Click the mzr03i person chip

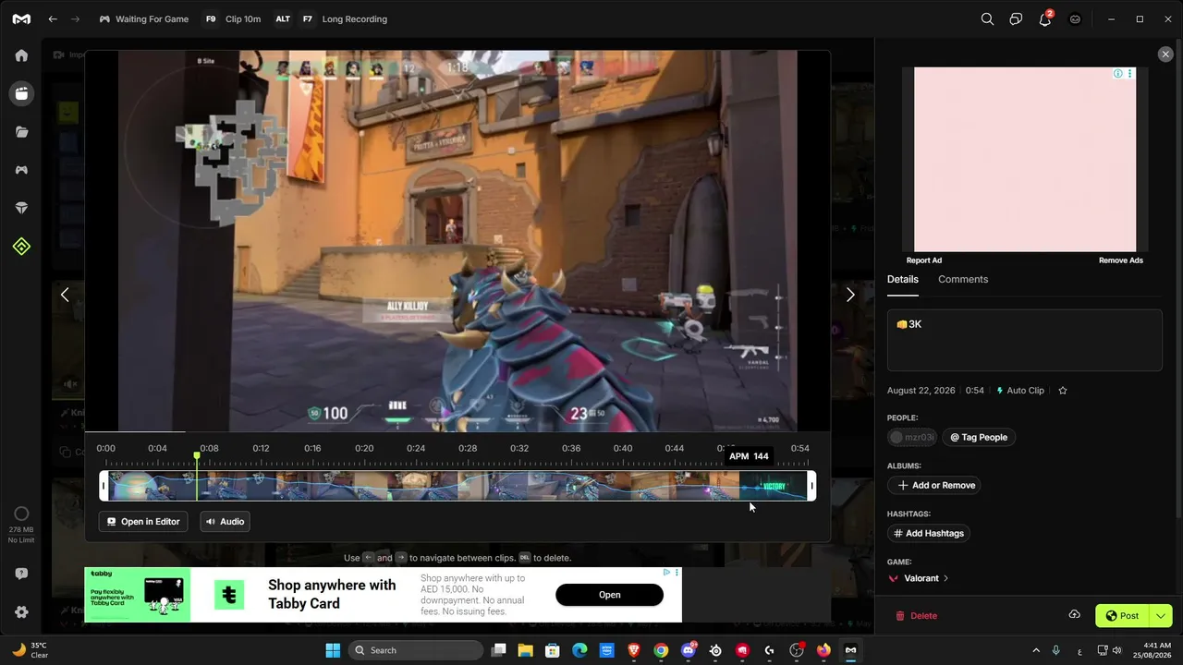point(911,437)
